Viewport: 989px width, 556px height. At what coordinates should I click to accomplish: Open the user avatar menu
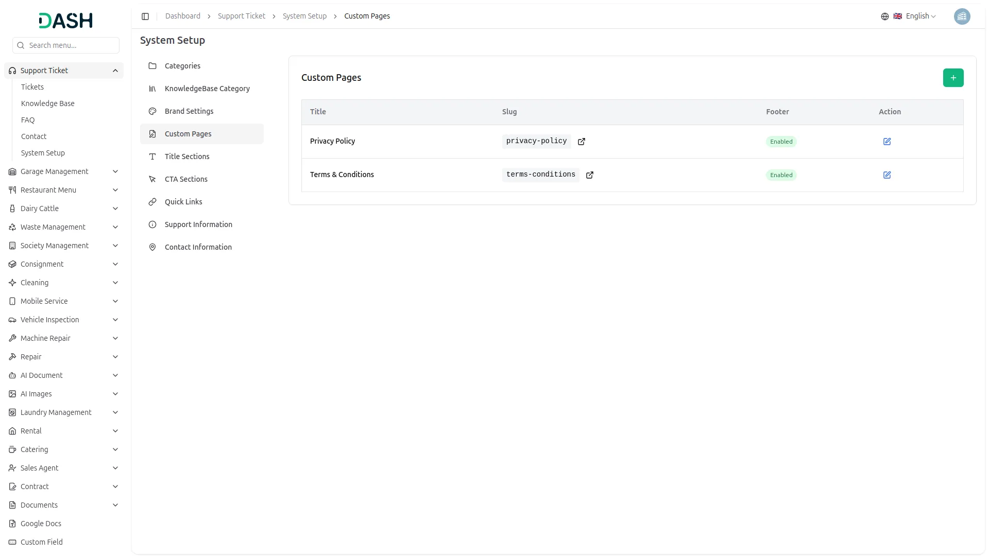[962, 16]
